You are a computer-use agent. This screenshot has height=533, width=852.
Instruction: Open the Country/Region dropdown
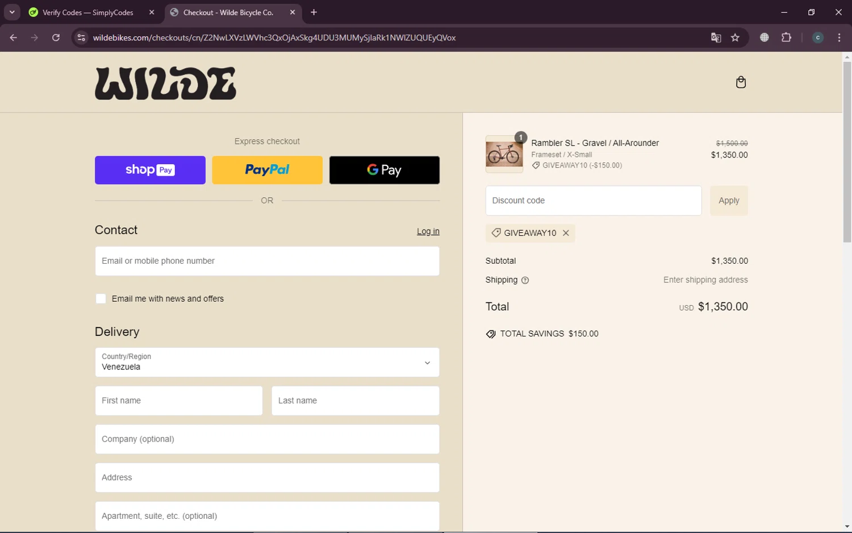pos(267,362)
